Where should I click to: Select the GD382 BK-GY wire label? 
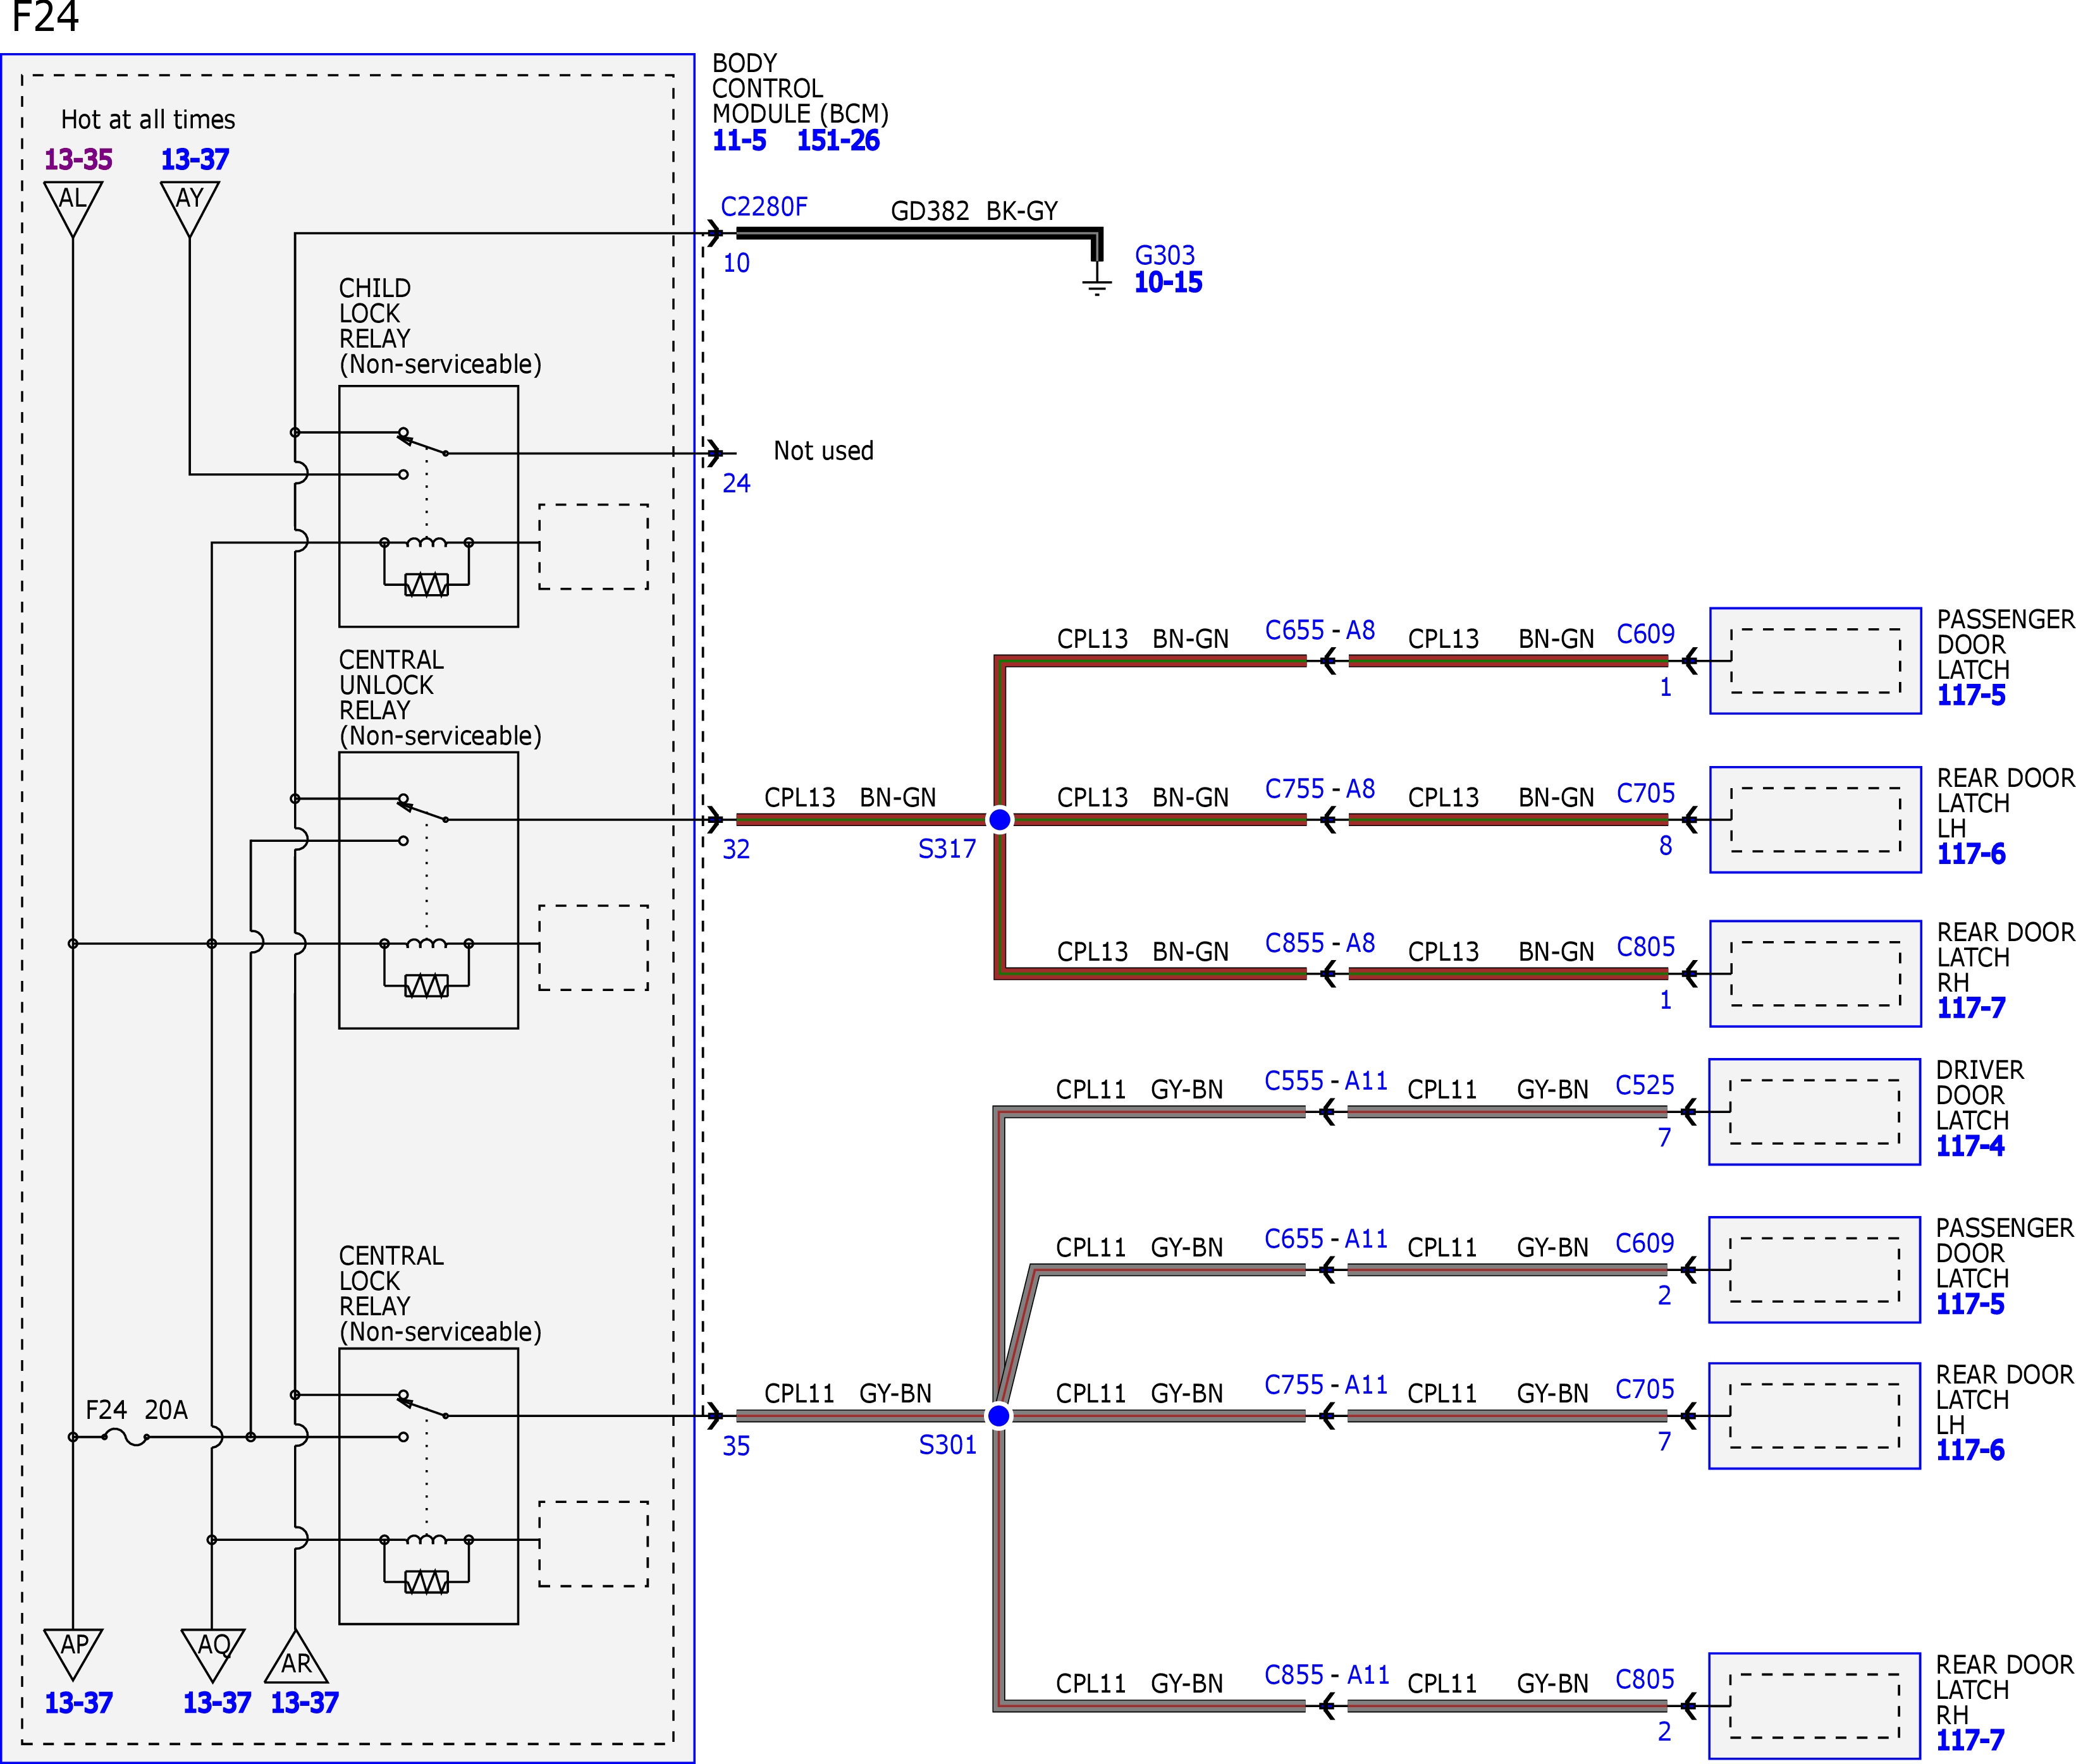coord(973,211)
